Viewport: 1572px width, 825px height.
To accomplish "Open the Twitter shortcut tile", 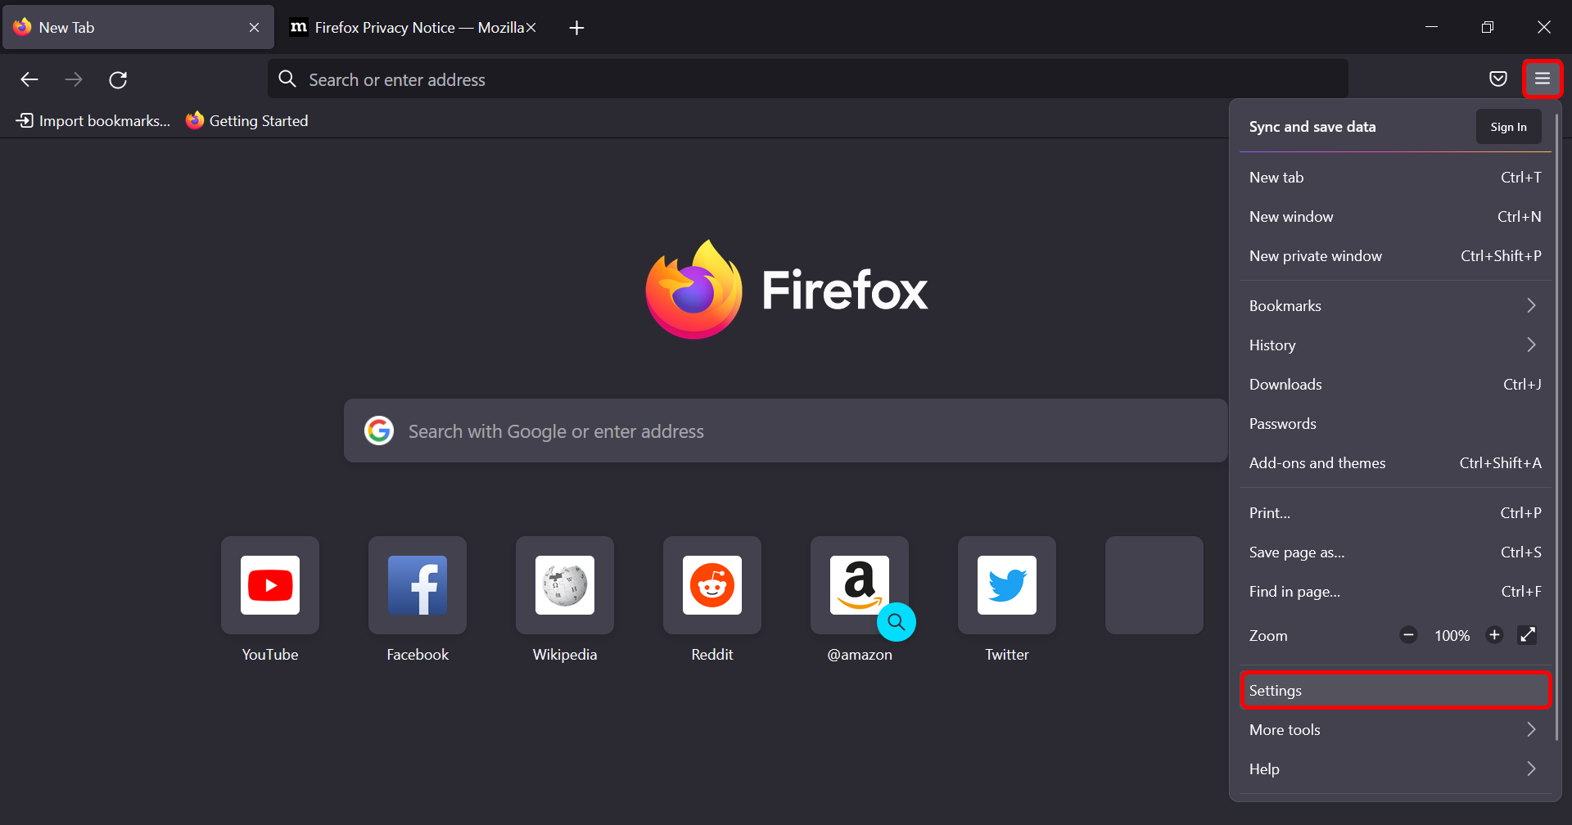I will click(1007, 585).
